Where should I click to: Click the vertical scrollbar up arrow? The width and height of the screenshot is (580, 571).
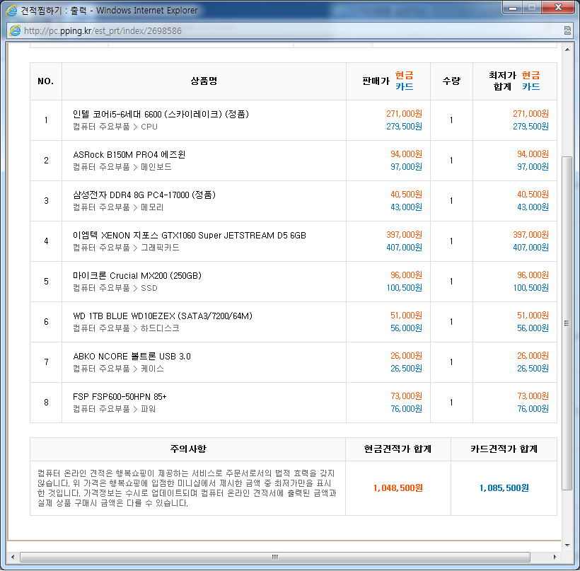click(567, 50)
